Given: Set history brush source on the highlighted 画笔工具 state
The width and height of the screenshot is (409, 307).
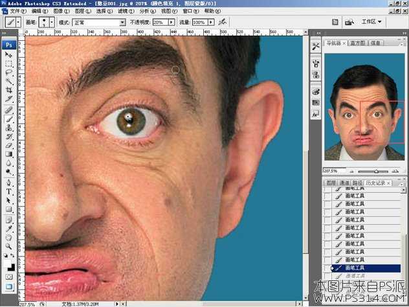Looking at the screenshot, I should [327, 268].
